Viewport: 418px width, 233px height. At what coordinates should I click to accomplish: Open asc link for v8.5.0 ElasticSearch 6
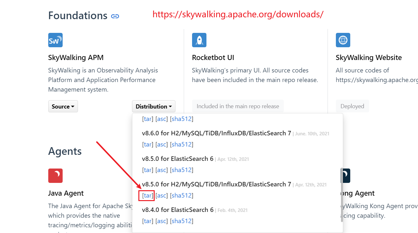click(x=162, y=170)
